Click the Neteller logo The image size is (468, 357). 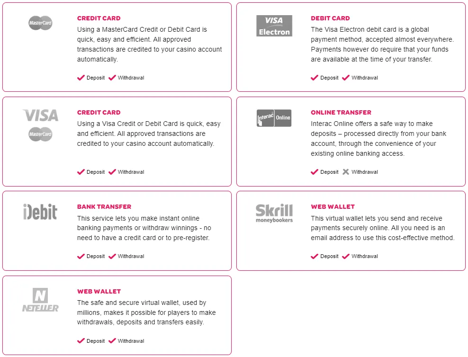click(40, 300)
